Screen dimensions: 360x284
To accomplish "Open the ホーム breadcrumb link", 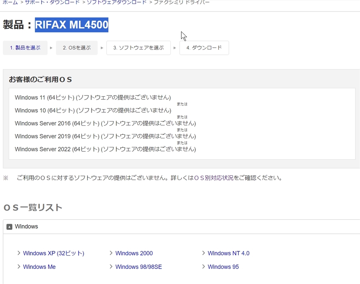I will click(x=10, y=2).
